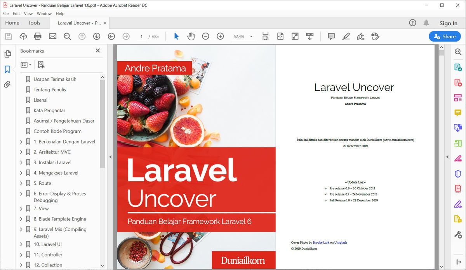This screenshot has height=270, width=466.
Task: Jump to the 'Kata Pengantar' bookmark
Action: [x=49, y=111]
